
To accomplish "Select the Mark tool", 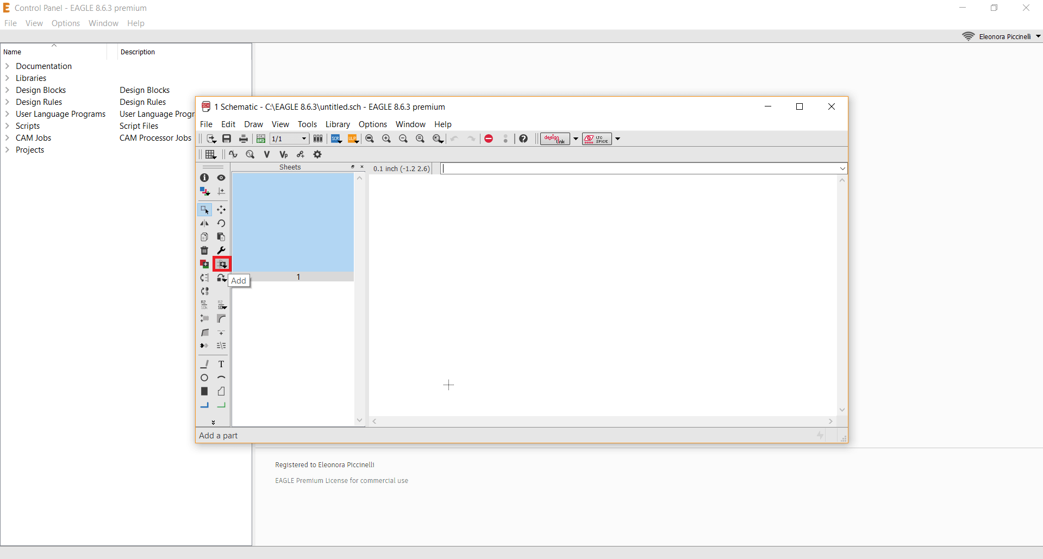I will point(221,191).
